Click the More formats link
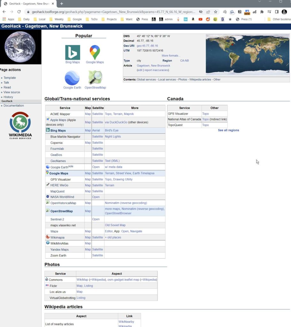Viewport: 291px width, 327px height. [171, 56]
